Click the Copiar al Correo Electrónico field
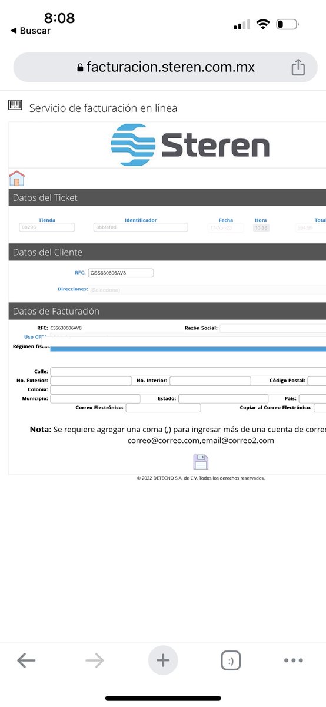326x707 pixels. (x=320, y=408)
